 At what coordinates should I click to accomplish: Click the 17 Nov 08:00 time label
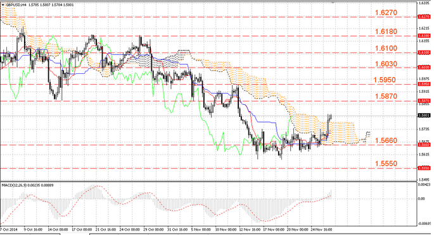coord(274,229)
